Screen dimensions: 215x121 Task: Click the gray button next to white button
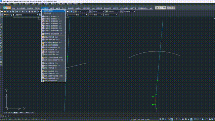[x=171, y=8]
